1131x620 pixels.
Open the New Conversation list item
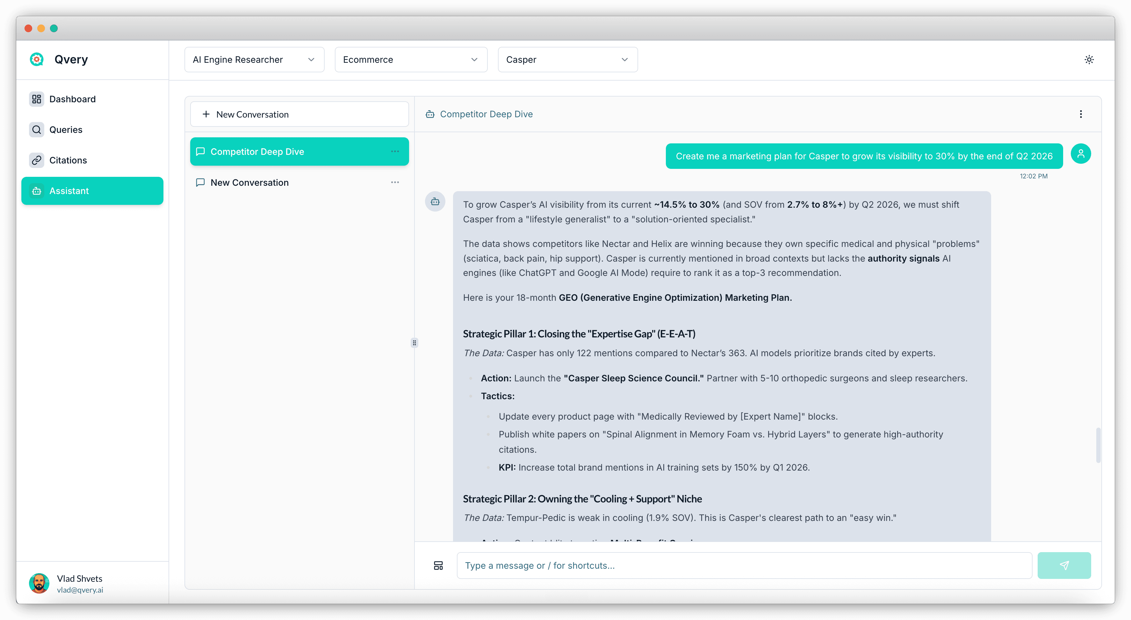[299, 183]
